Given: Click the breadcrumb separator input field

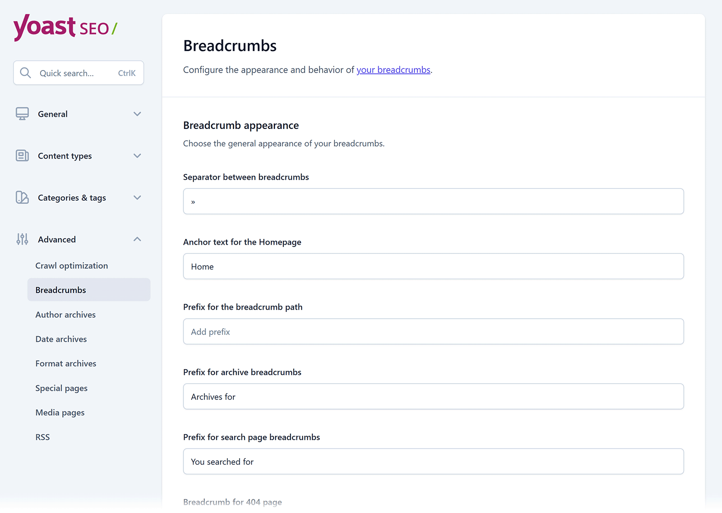Looking at the screenshot, I should [x=433, y=201].
